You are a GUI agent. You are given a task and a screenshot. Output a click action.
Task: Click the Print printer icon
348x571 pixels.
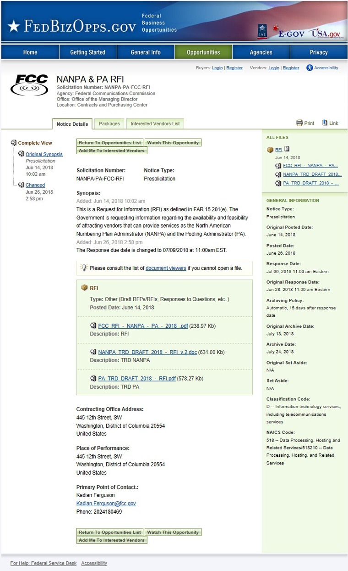tap(299, 123)
